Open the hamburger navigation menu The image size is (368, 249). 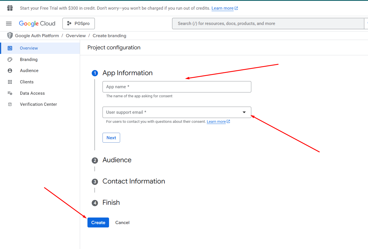pos(9,24)
